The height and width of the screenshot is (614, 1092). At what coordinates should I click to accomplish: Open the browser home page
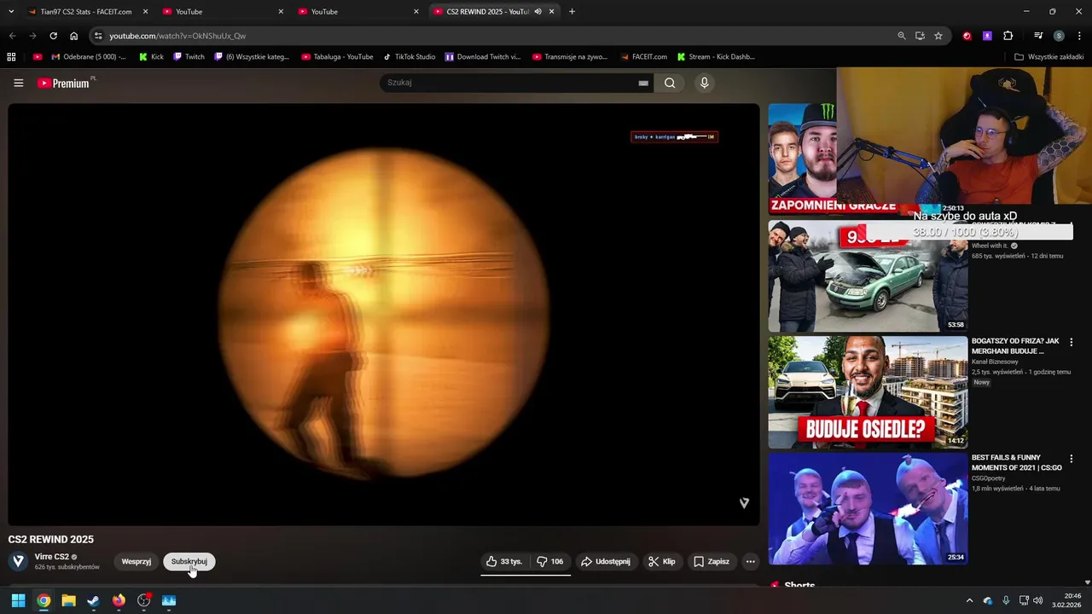[74, 36]
